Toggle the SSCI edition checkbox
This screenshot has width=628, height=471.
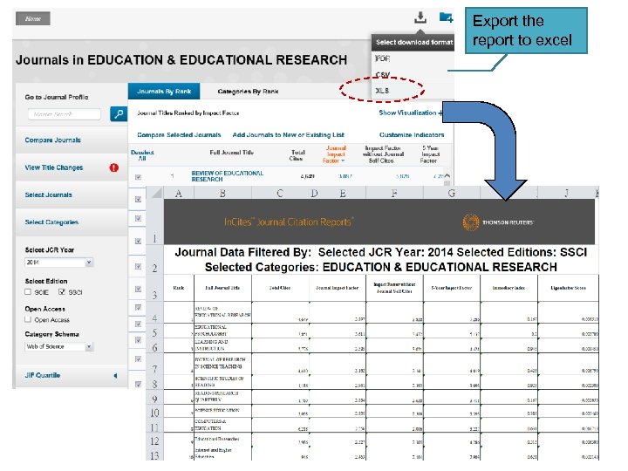62,291
